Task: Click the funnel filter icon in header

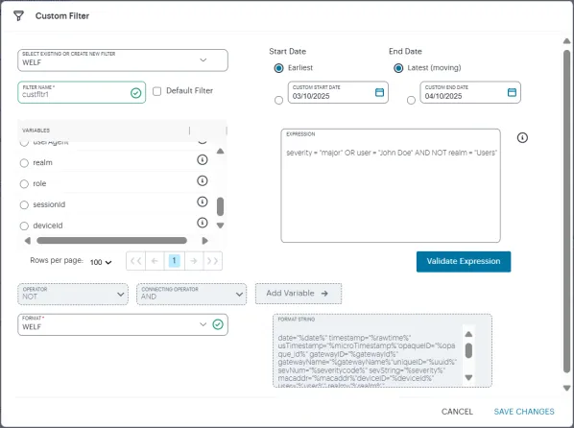Action: pos(18,15)
